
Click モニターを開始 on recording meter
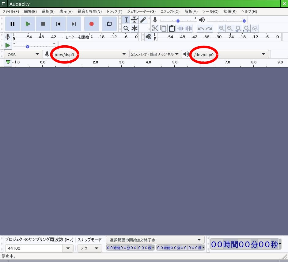coord(77,37)
